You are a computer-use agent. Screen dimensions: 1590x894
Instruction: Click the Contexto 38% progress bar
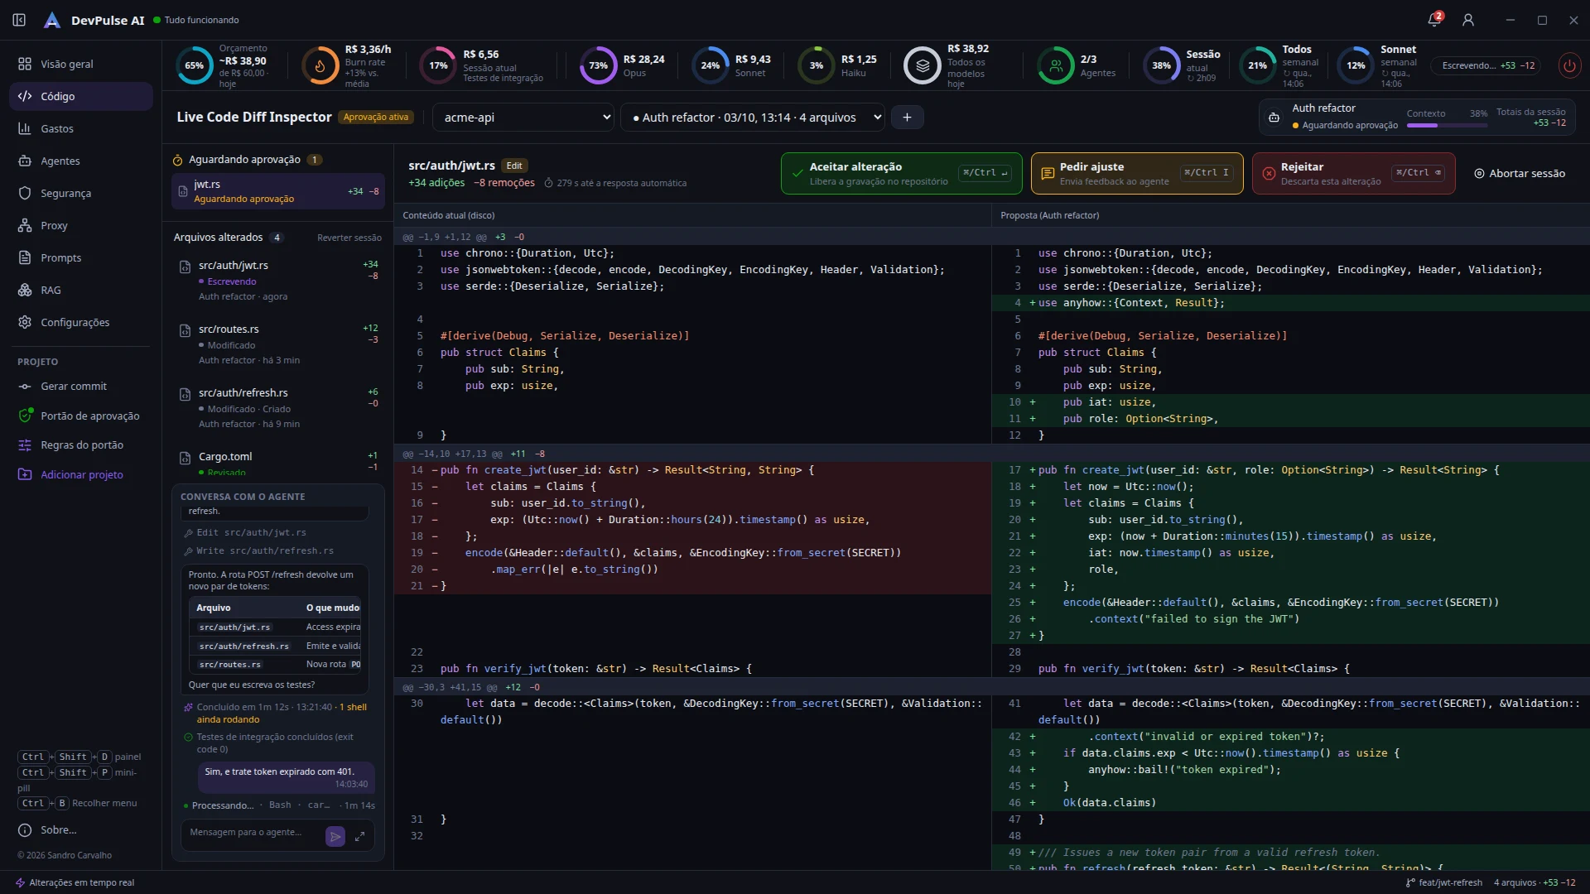[x=1447, y=126]
